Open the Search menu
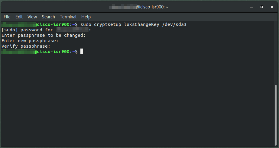 [x=48, y=17]
